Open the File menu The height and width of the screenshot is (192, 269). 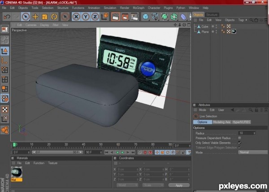tap(4, 8)
